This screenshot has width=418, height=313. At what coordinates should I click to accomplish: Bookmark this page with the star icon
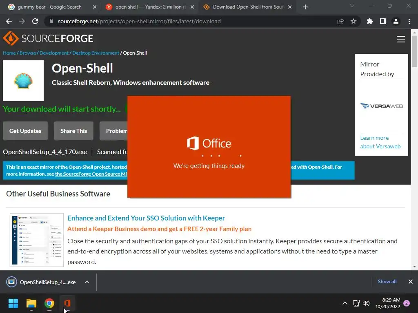tap(354, 21)
